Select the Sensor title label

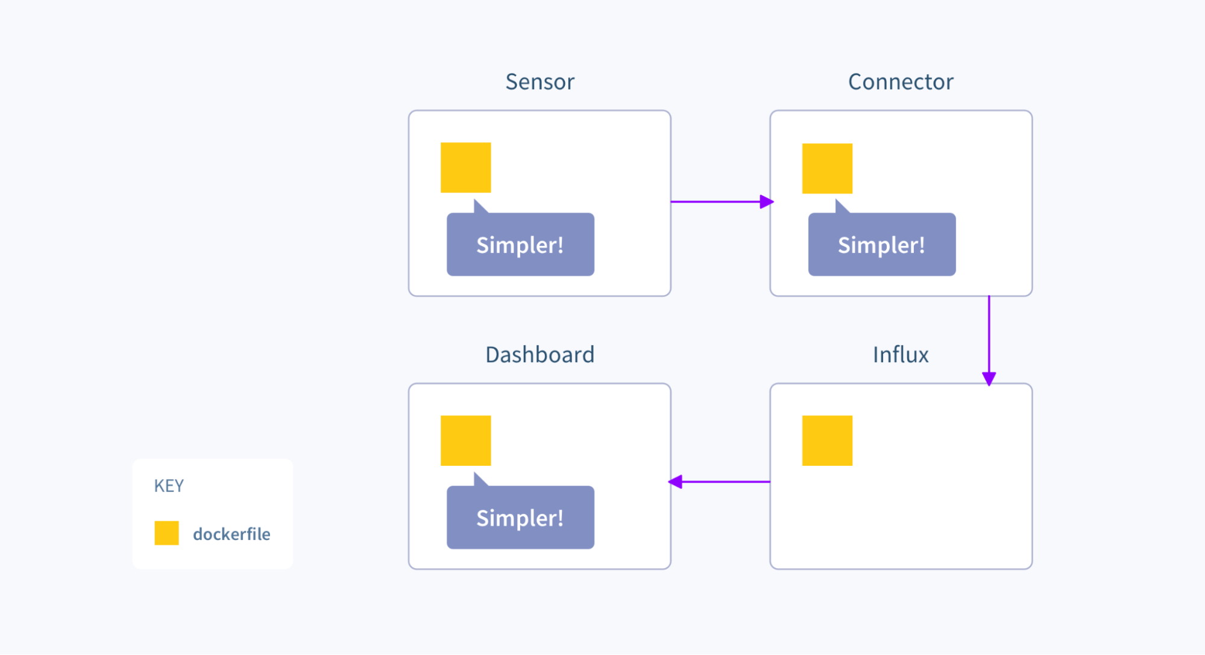coord(540,82)
